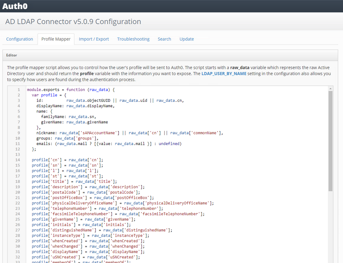The image size is (343, 263).
Task: Click line number 1 in the gutter
Action: coord(19,90)
